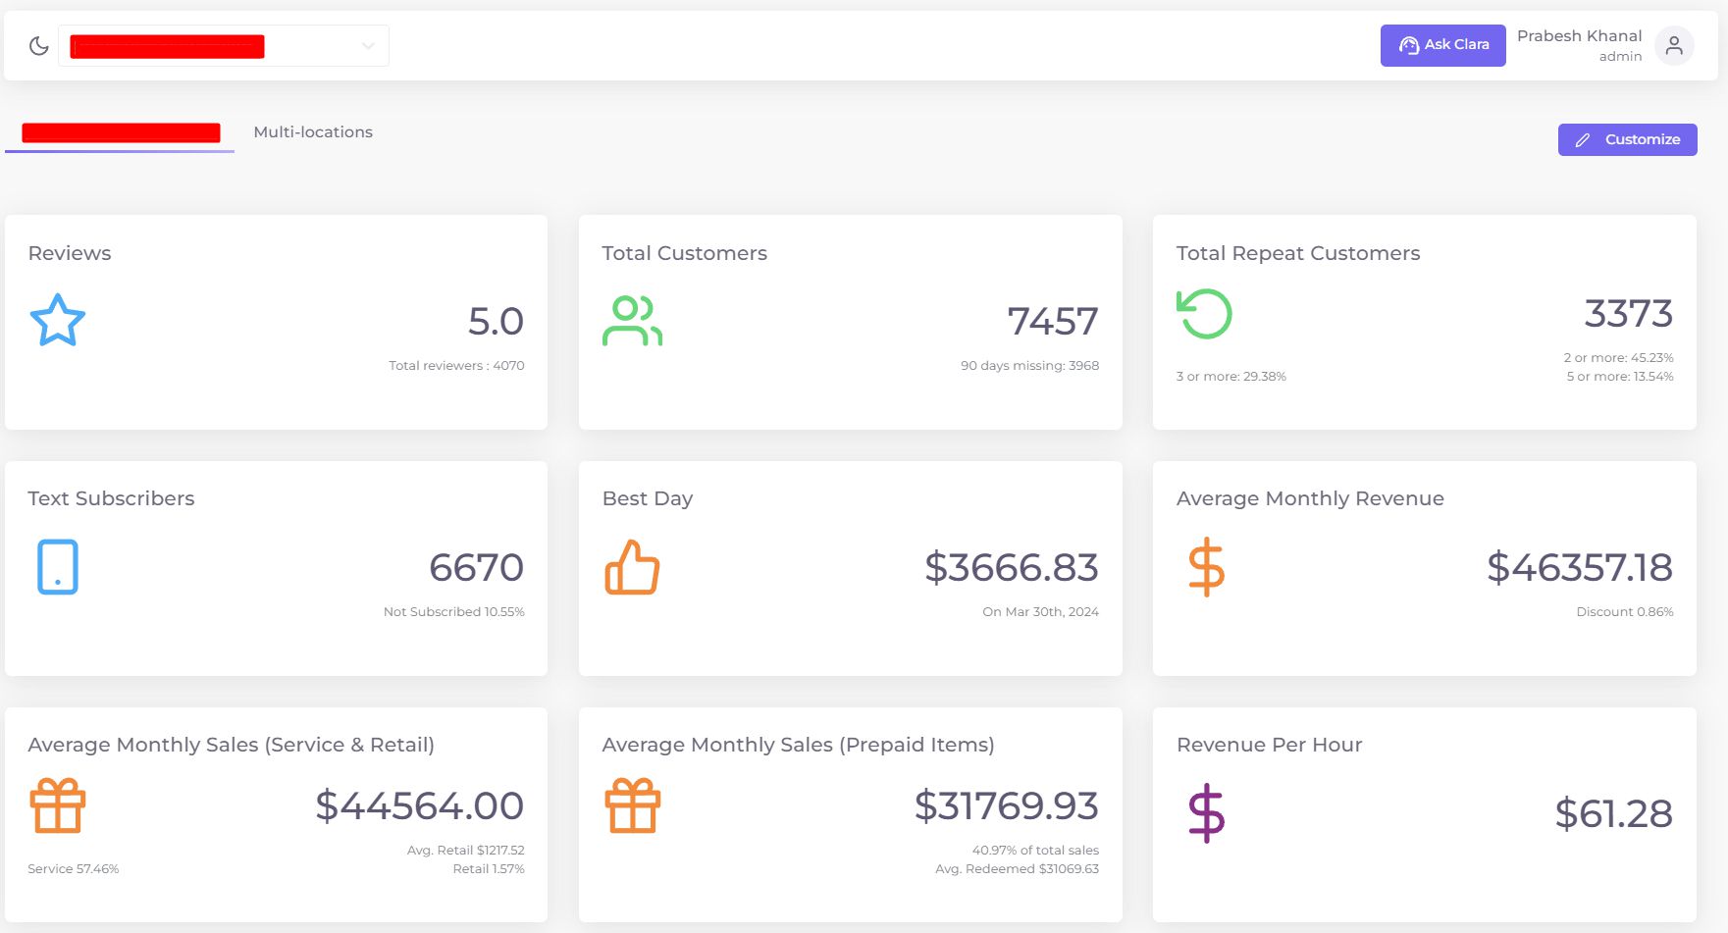Select the thumbs-up icon on Best Day card
Image resolution: width=1728 pixels, height=933 pixels.
633,567
